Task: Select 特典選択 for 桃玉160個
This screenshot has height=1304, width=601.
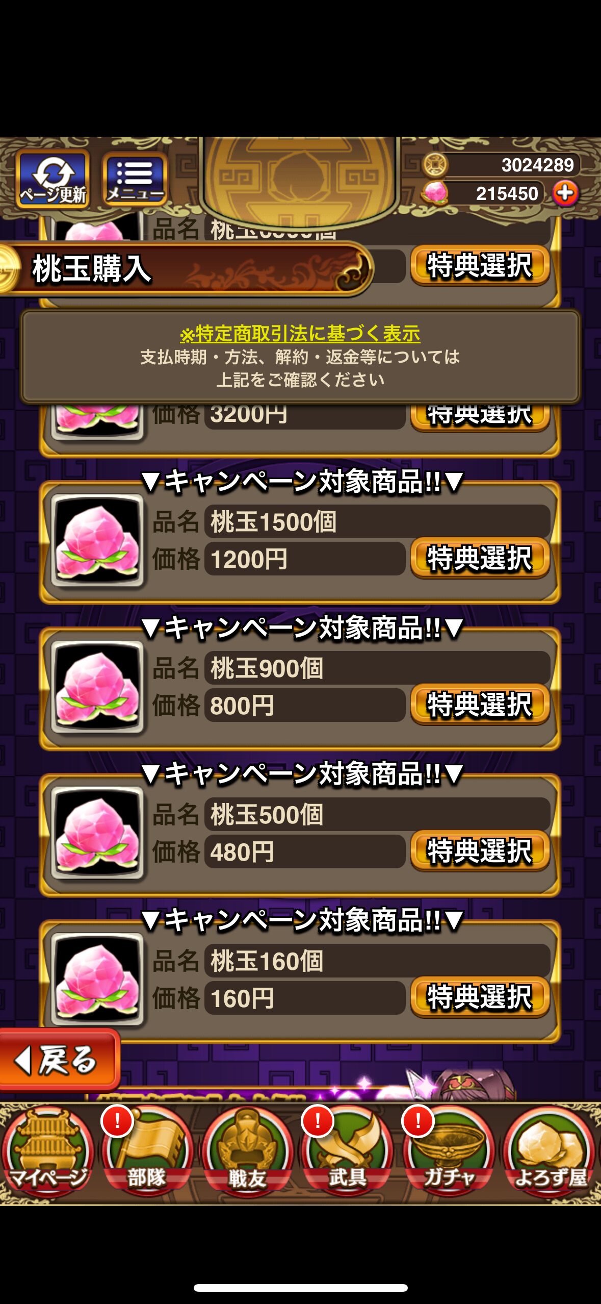Action: [x=480, y=997]
